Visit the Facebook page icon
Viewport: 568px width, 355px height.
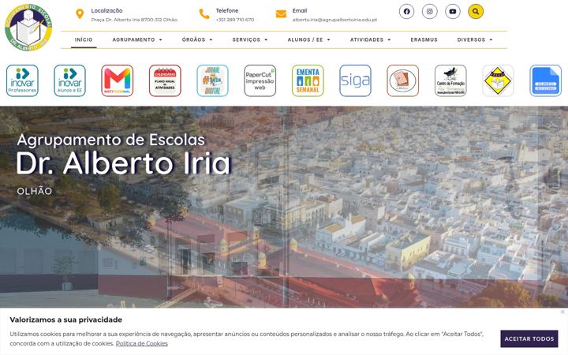click(406, 12)
